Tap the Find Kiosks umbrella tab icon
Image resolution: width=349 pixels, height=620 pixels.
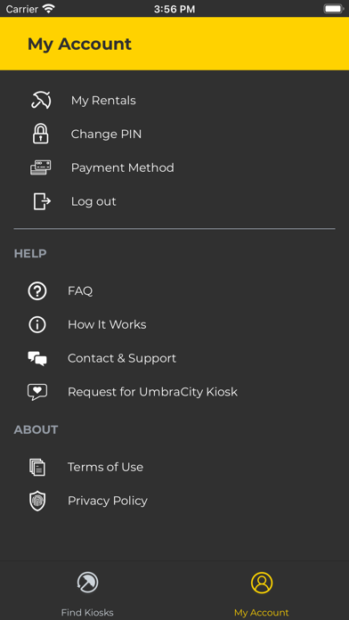point(87,583)
